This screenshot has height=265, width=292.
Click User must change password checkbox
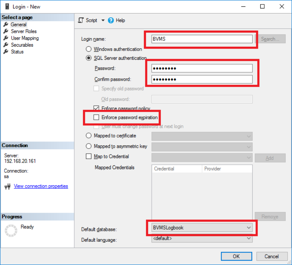[96, 127]
